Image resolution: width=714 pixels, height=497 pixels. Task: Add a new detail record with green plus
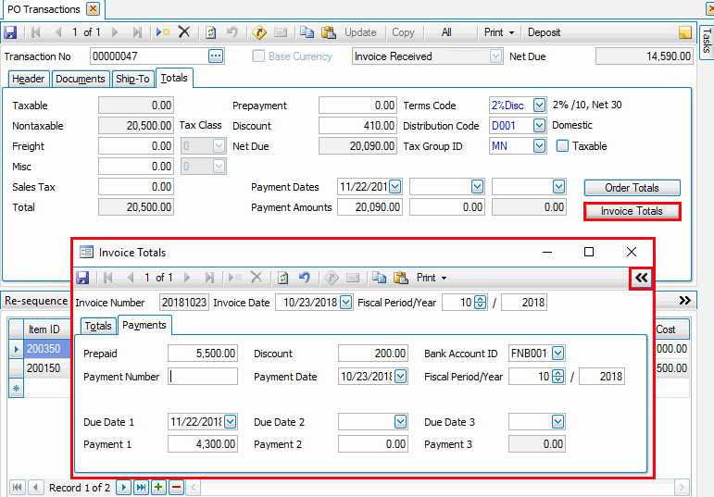point(158,488)
